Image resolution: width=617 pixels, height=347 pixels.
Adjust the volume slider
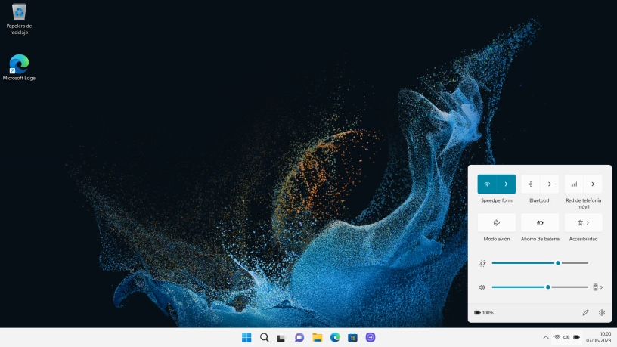(x=540, y=287)
